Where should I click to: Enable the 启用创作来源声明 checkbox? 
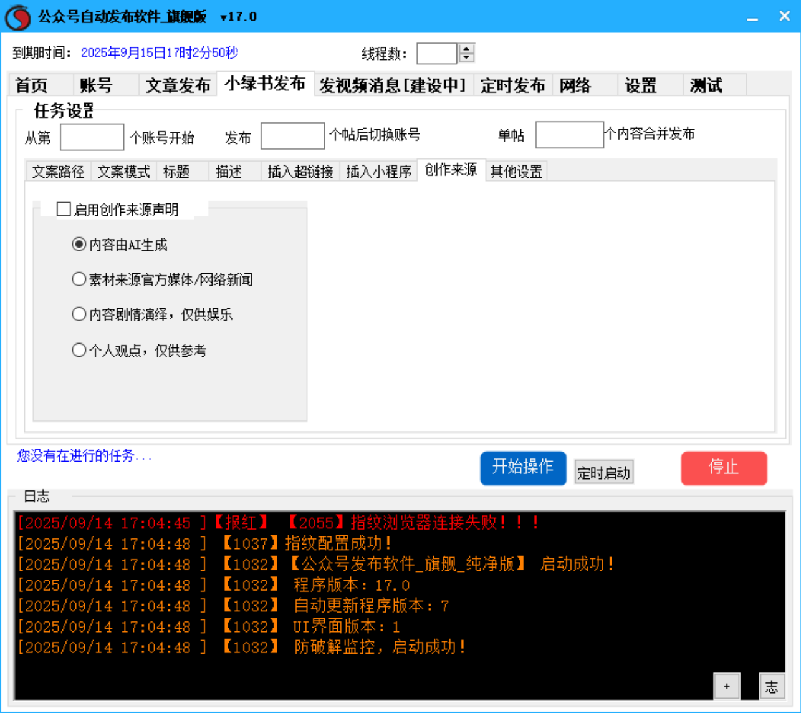click(x=62, y=209)
